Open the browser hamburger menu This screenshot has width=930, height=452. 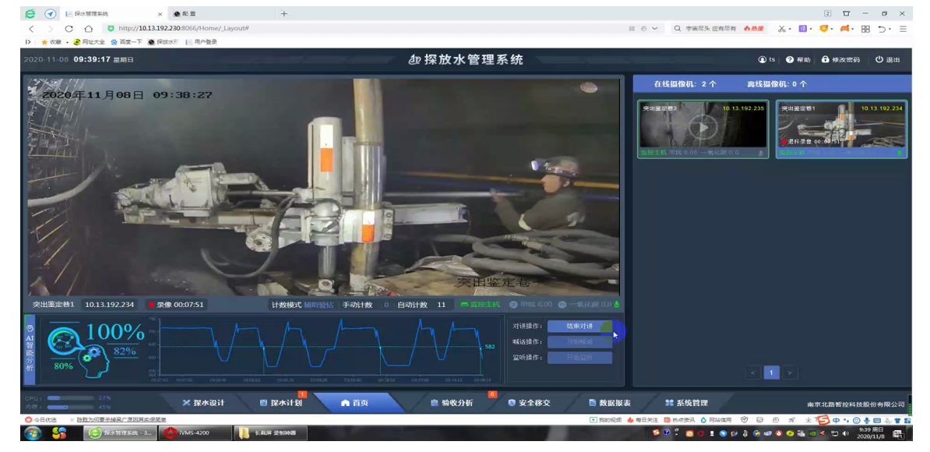coord(903,29)
